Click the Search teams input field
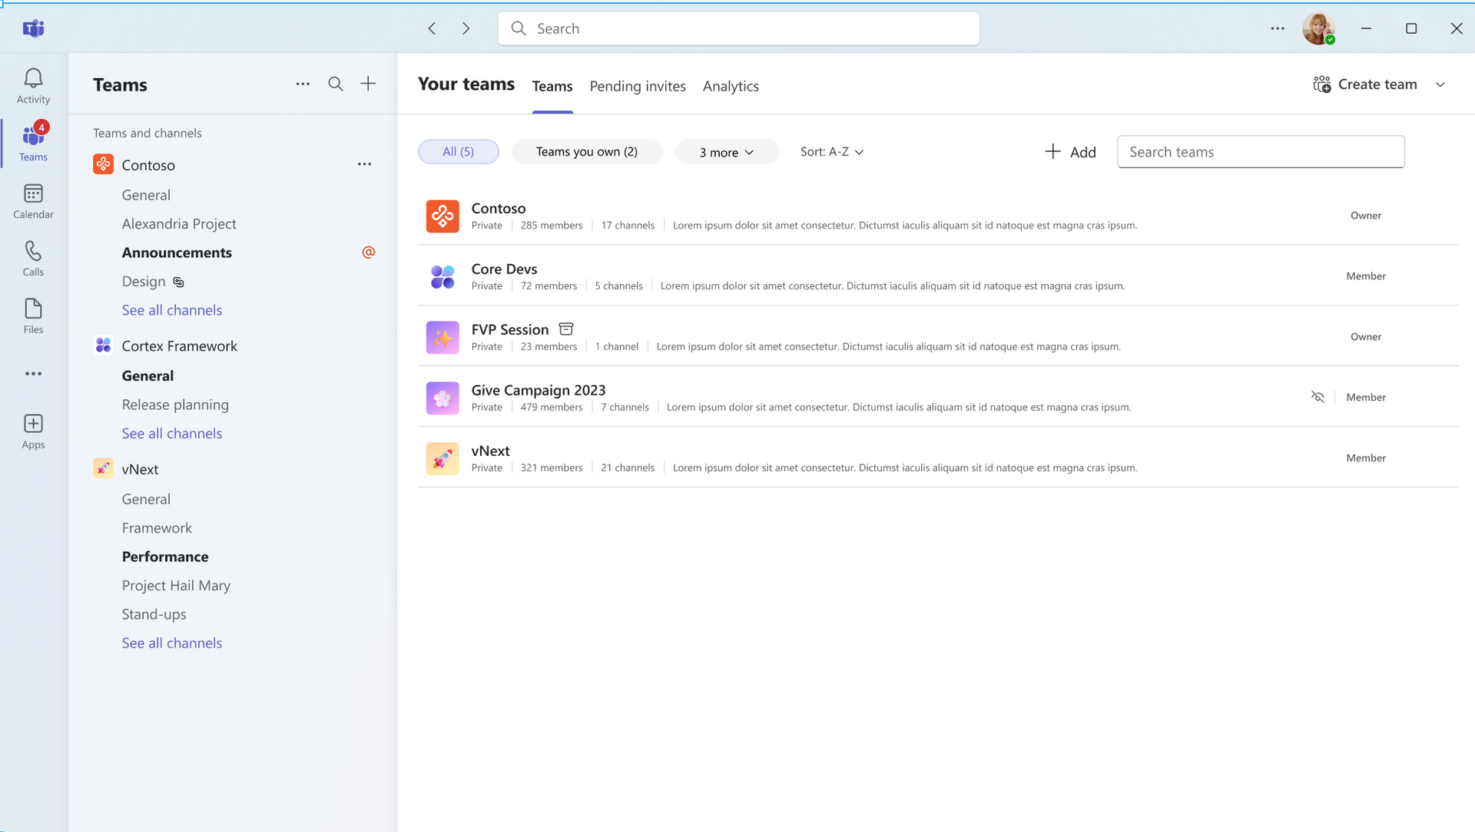Image resolution: width=1475 pixels, height=832 pixels. 1260,152
